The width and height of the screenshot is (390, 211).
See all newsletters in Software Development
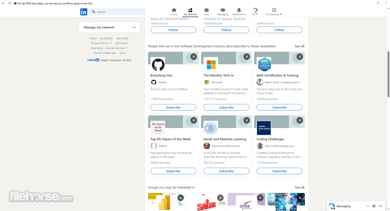299,46
